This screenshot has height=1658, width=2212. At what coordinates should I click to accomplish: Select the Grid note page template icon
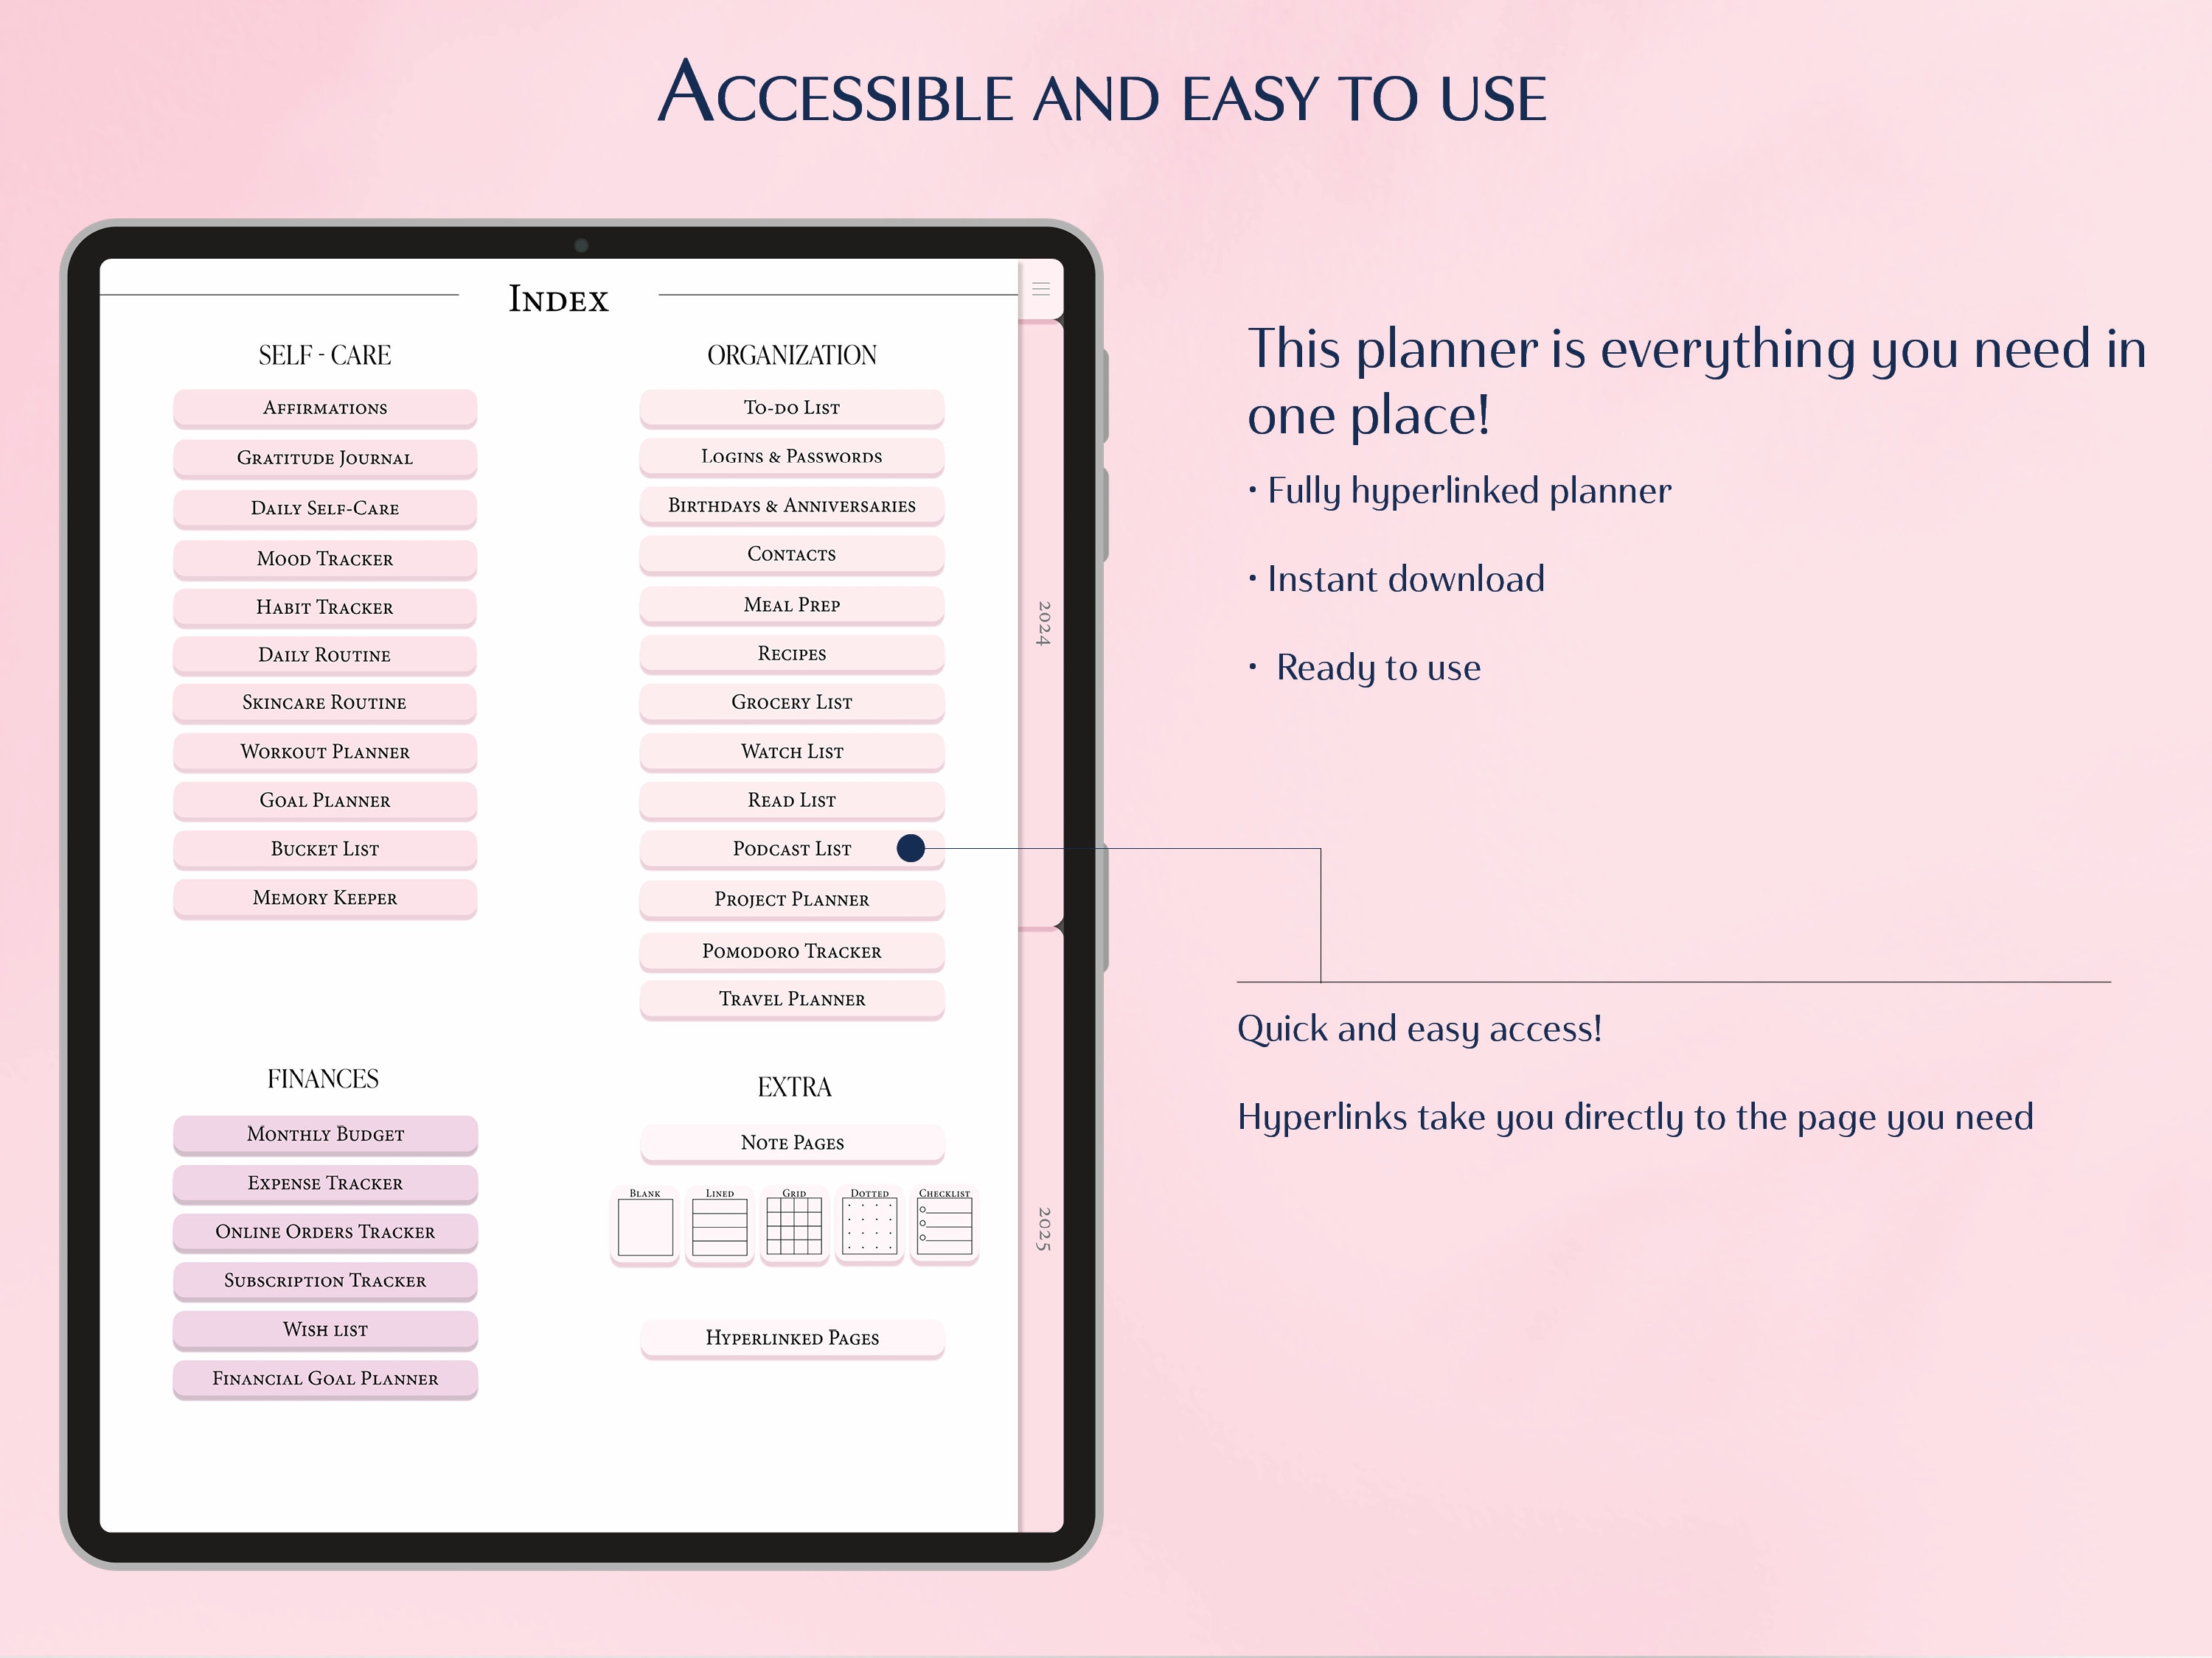coord(794,1224)
